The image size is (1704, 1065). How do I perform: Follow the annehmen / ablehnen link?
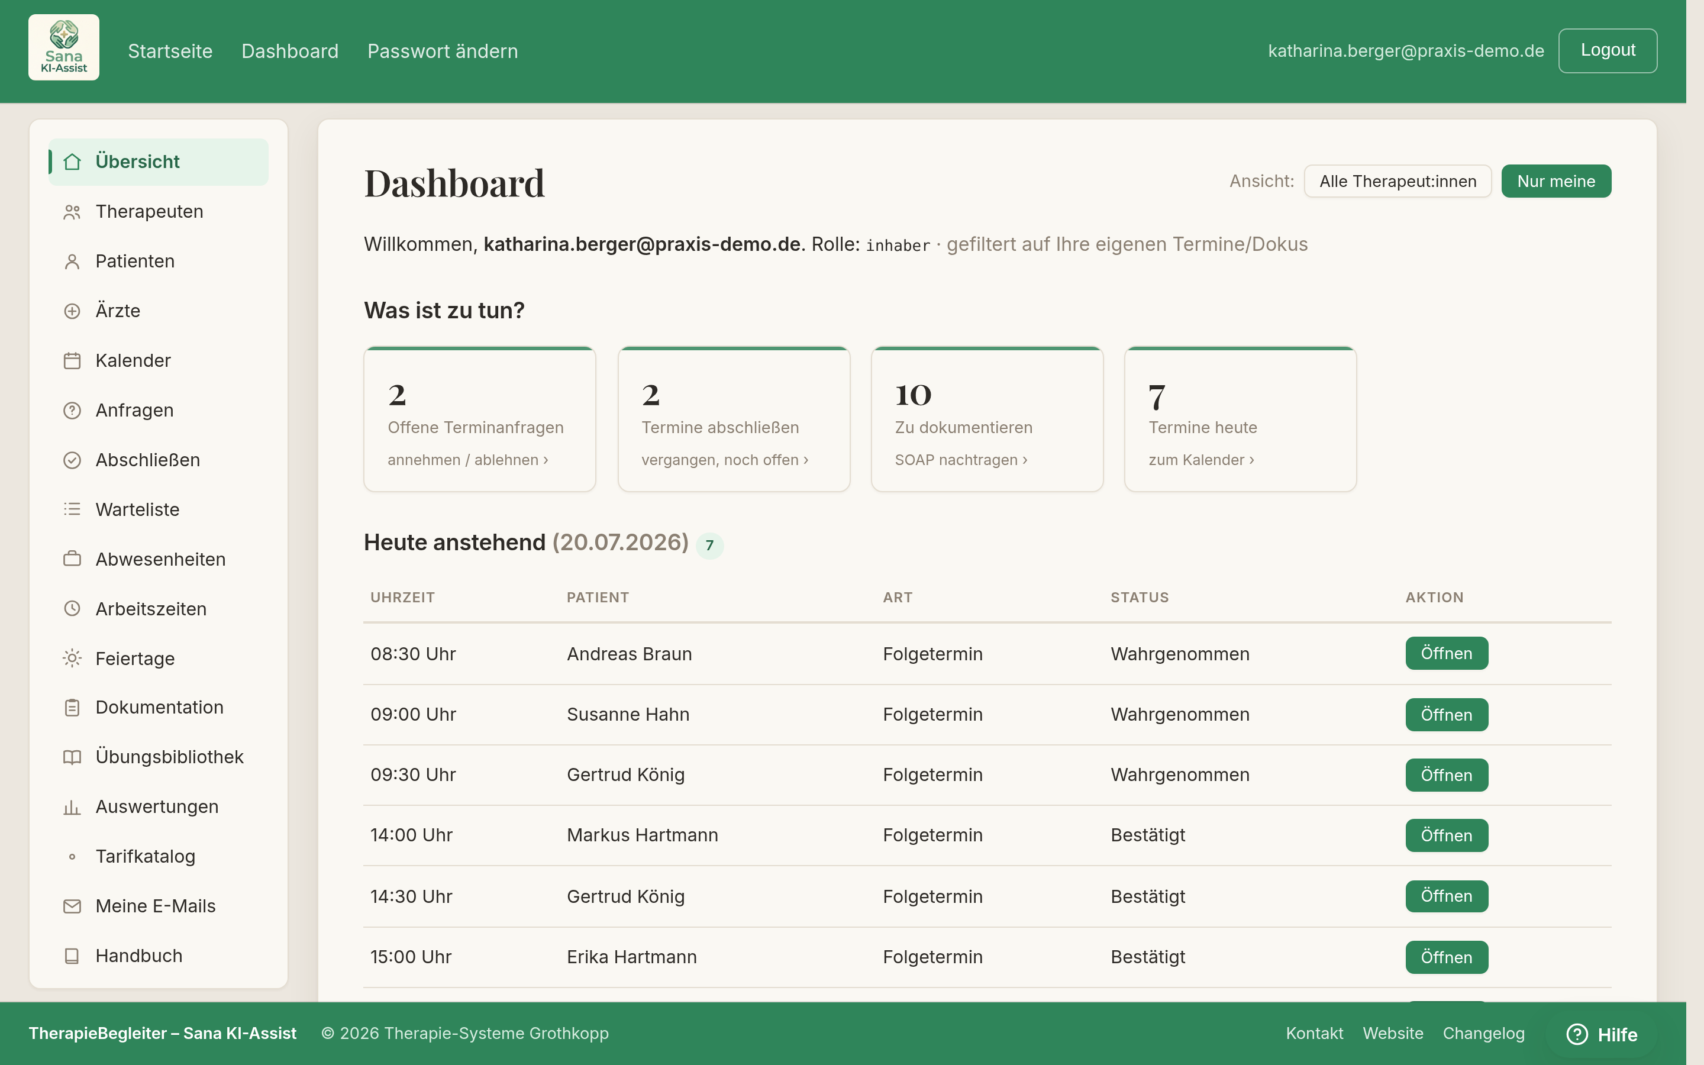[x=467, y=460]
